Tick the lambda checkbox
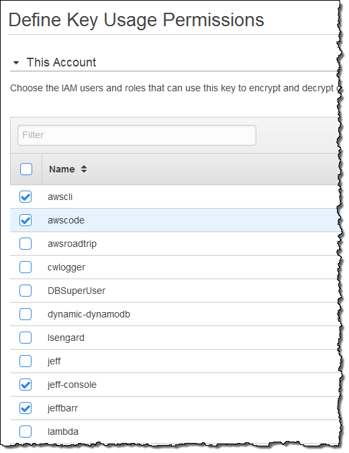 click(26, 432)
